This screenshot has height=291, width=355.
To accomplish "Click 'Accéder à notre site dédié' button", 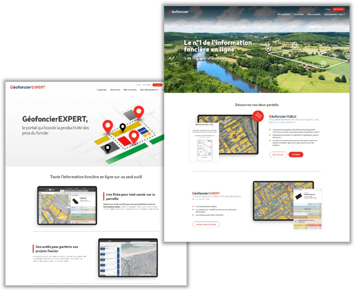I will click(x=206, y=224).
